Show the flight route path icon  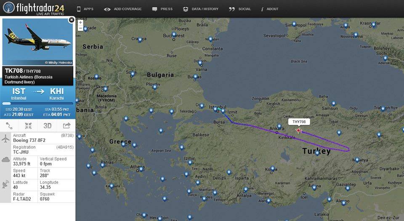(9, 125)
